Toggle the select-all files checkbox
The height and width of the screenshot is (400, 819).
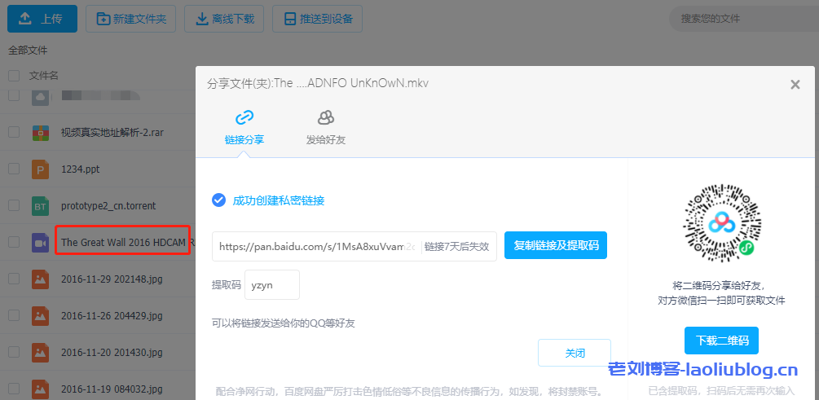[x=14, y=76]
